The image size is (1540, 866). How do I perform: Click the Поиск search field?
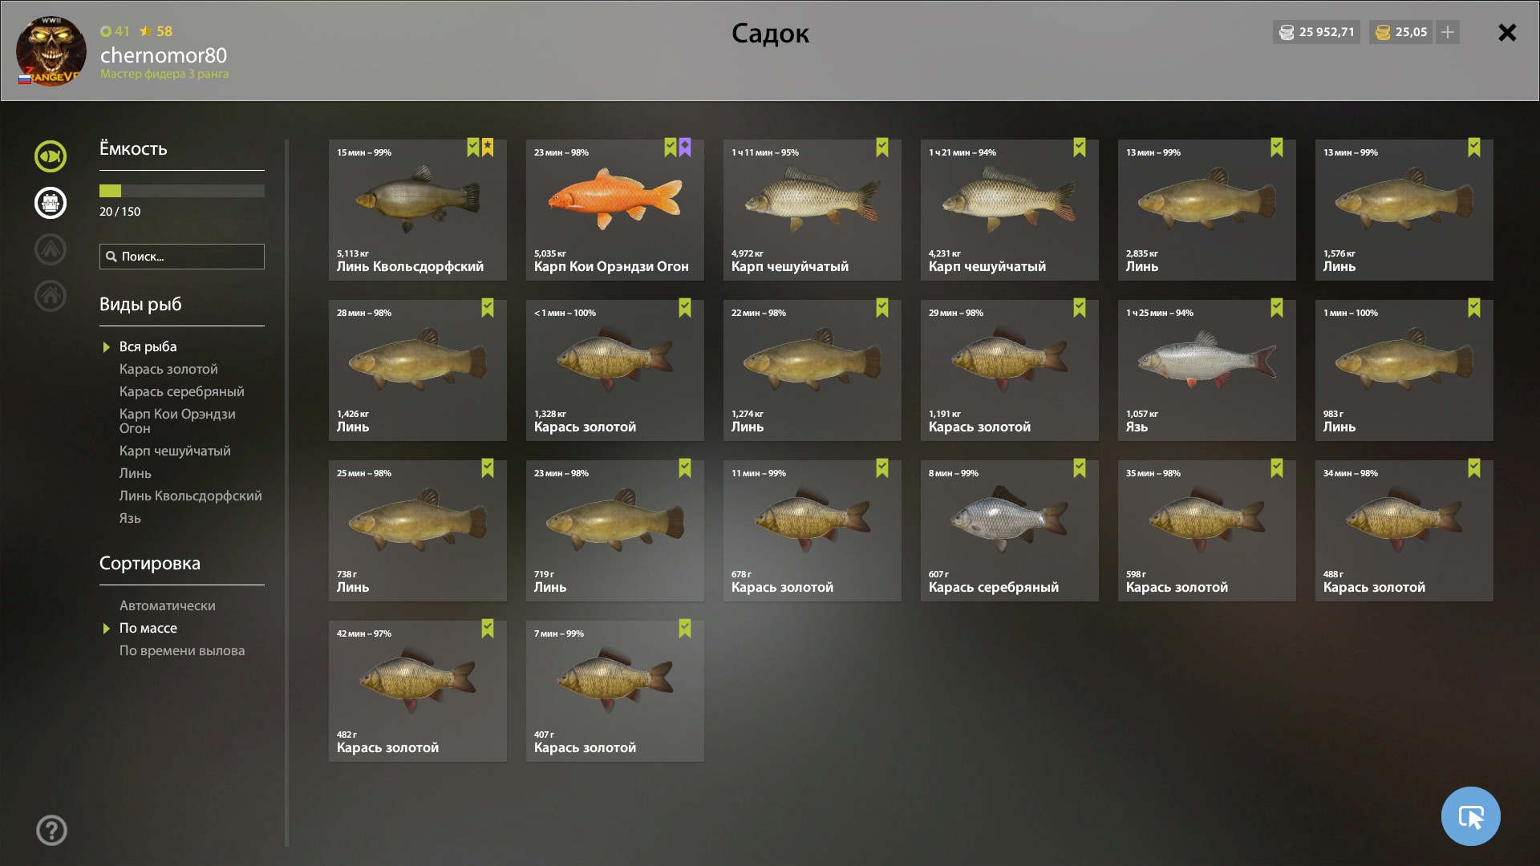(x=182, y=257)
